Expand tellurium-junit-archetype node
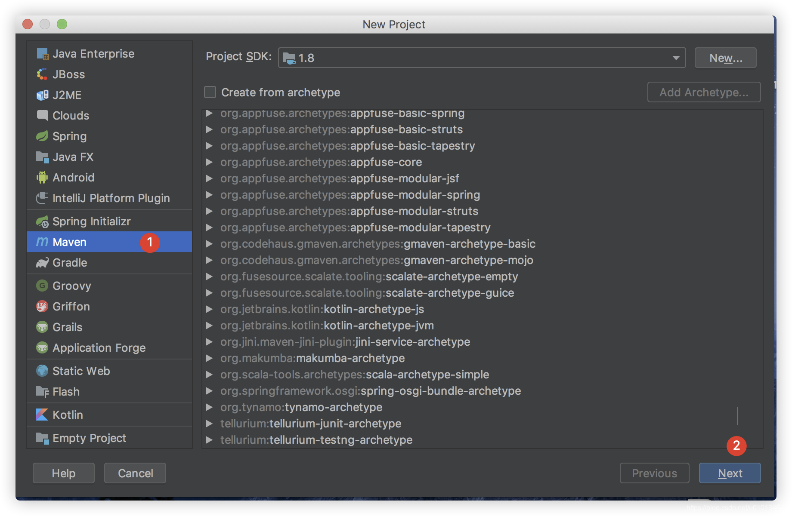 pos(209,424)
